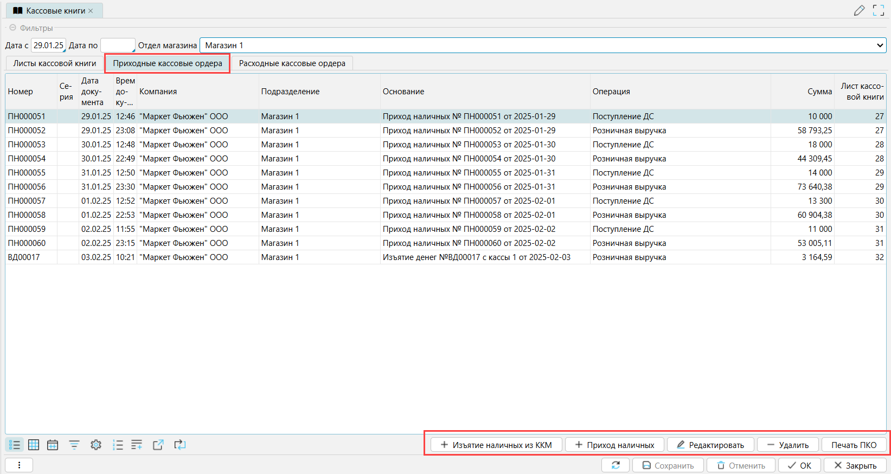Toggle numbered rows list icon
The image size is (891, 474).
118,445
